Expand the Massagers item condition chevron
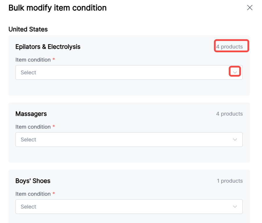Screen dimensions: 262x223 235,140
